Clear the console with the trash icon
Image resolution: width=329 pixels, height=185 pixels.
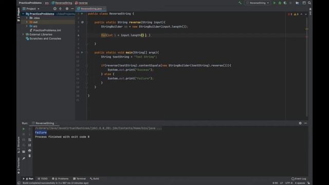(x=30, y=156)
